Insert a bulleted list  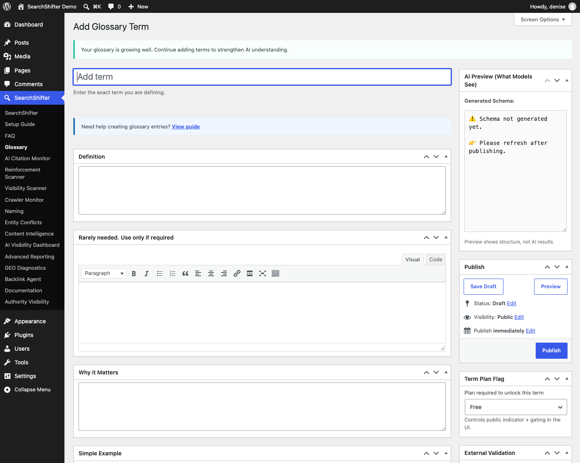click(159, 273)
